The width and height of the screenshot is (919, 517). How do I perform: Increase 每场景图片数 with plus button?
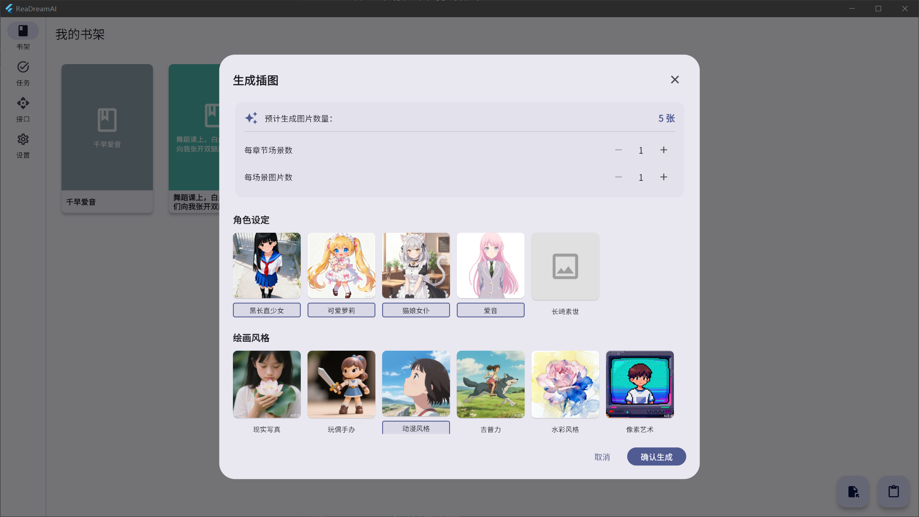[663, 177]
